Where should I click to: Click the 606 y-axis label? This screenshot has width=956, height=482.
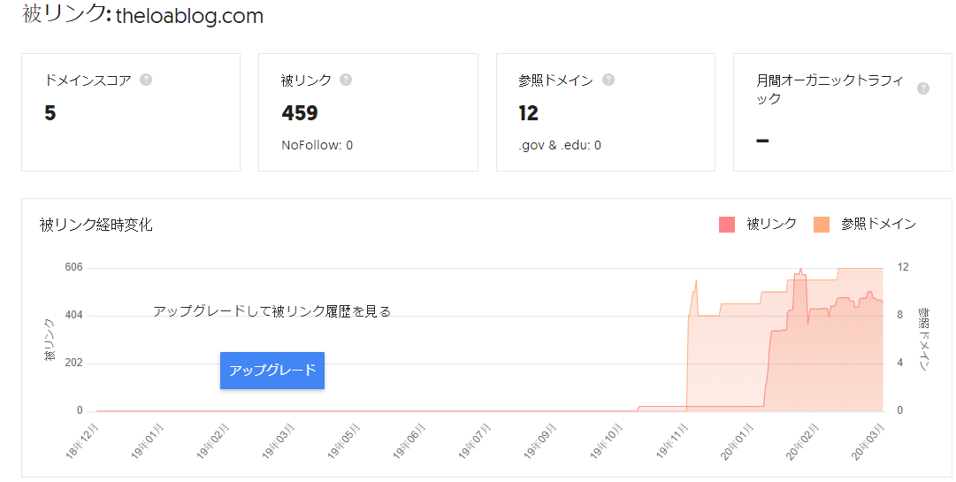[x=73, y=267]
